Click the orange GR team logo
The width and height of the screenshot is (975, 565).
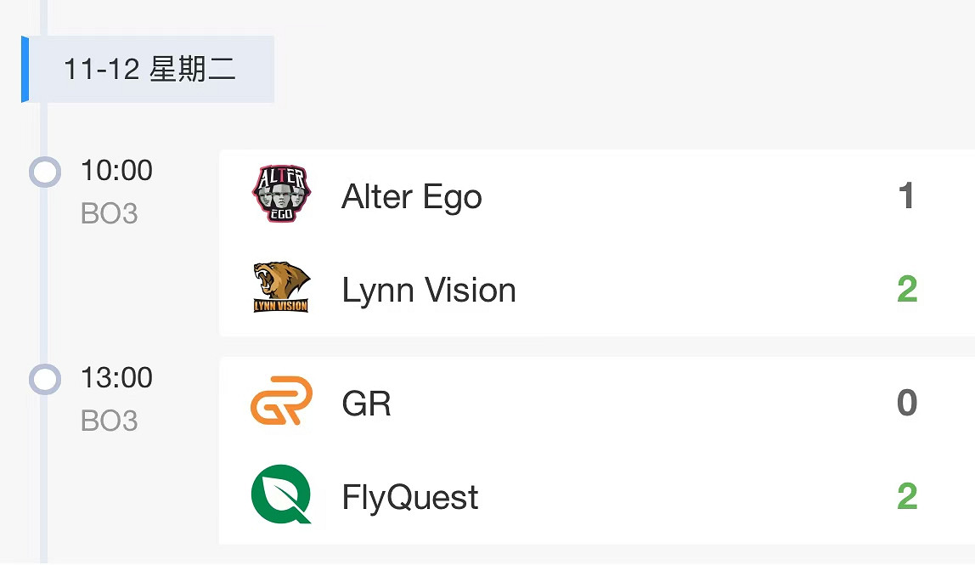pos(281,401)
